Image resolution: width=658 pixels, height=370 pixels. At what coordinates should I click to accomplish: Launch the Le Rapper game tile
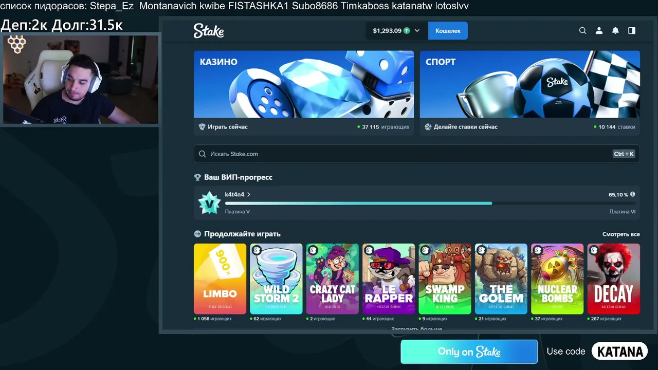(x=389, y=279)
